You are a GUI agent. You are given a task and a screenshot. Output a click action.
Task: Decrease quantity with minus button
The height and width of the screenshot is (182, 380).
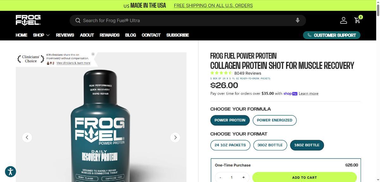(x=220, y=178)
